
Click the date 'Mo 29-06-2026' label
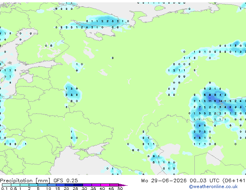[164, 181]
